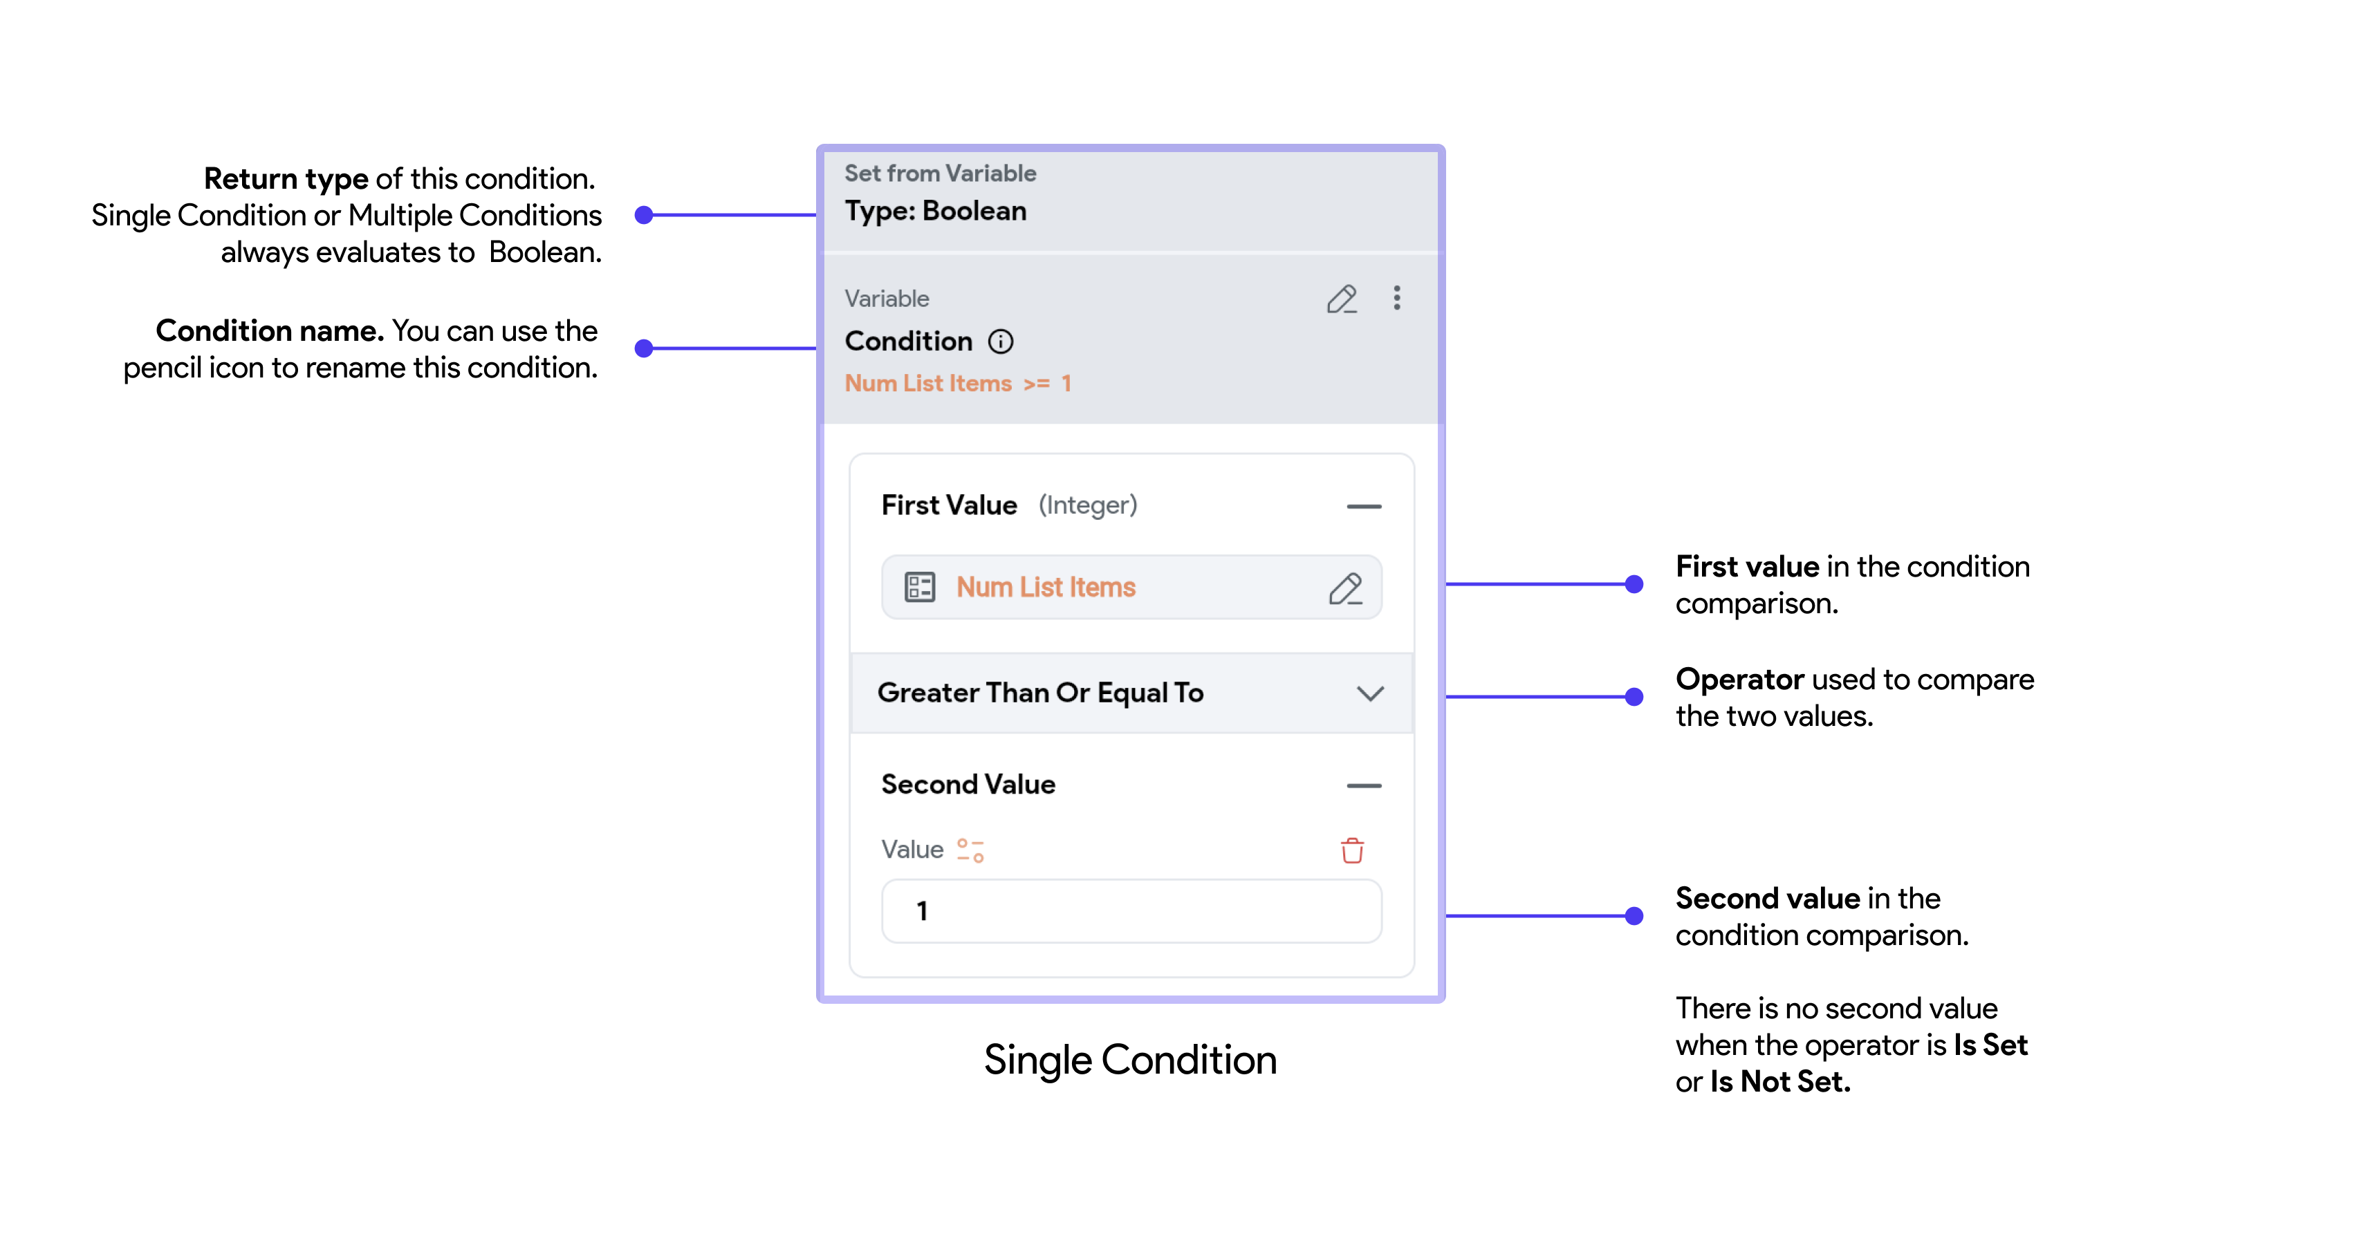Delete the second value with trash icon
Screen dimensions: 2377x1243
pos(1352,850)
